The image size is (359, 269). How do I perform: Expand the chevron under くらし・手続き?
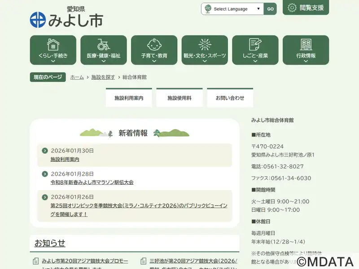(53, 61)
